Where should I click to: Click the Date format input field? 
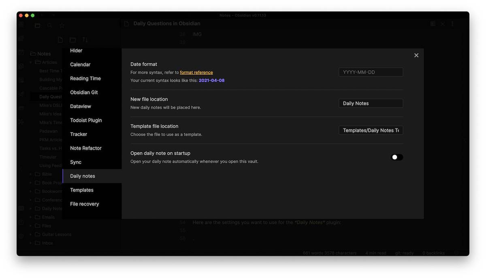point(371,72)
